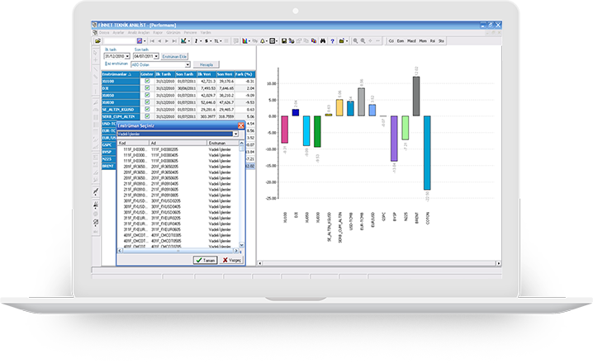
Task: Click the Rsi indicator toolbar button
Action: [x=433, y=40]
